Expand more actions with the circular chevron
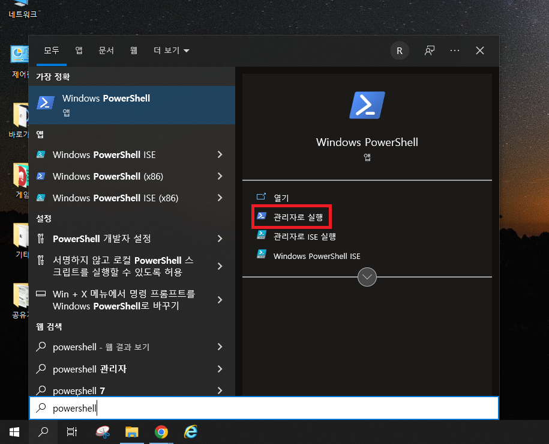 367,277
